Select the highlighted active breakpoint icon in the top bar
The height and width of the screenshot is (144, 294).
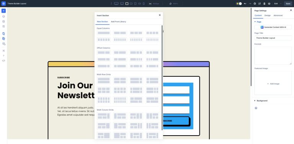(x=127, y=3)
